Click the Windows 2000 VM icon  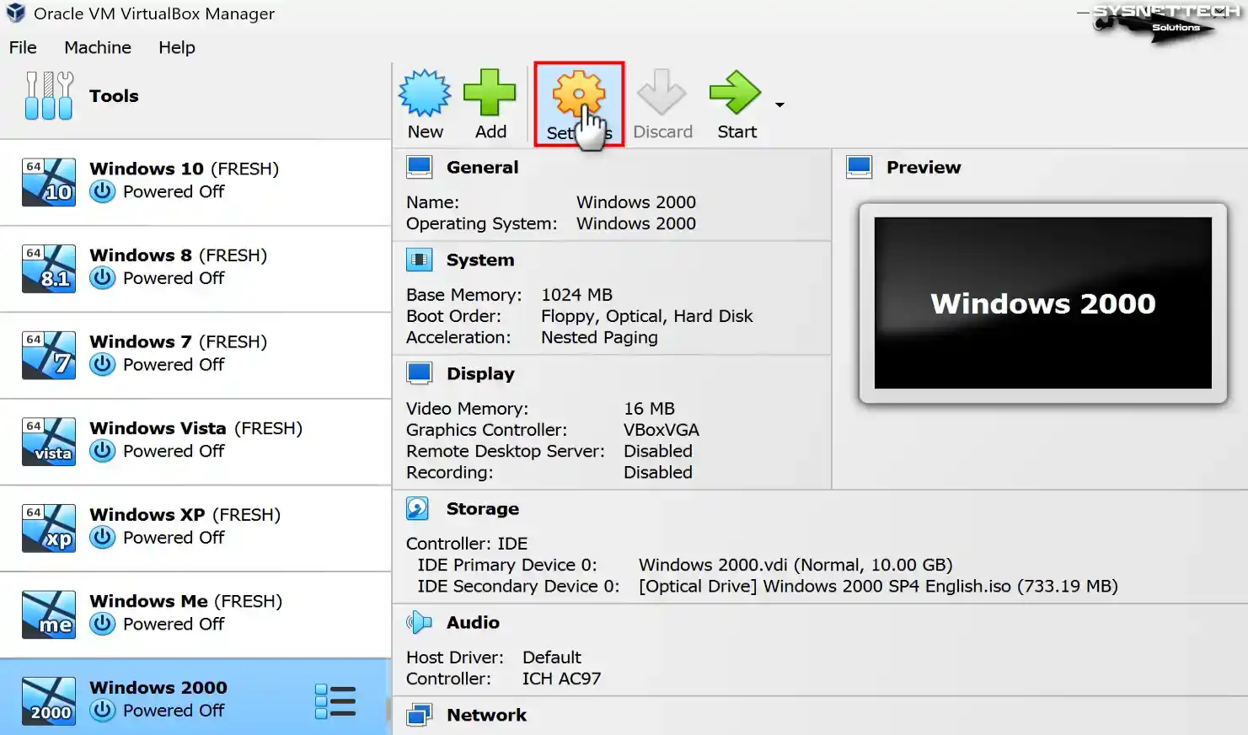(49, 701)
